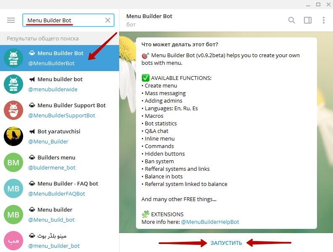
Task: Click megaphone icon beside Bot yaratuvchisi
Action: coord(32,132)
